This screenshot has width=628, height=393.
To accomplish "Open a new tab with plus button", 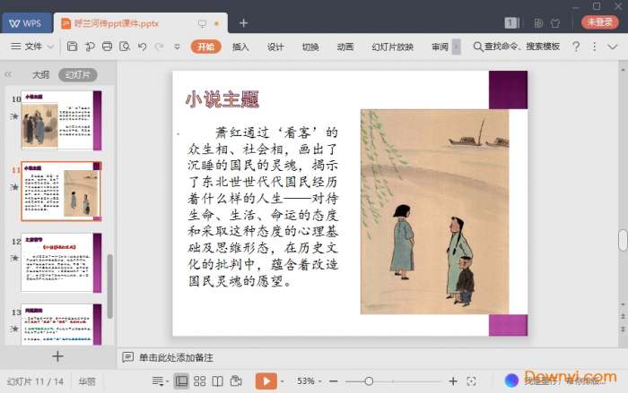I will pyautogui.click(x=243, y=22).
